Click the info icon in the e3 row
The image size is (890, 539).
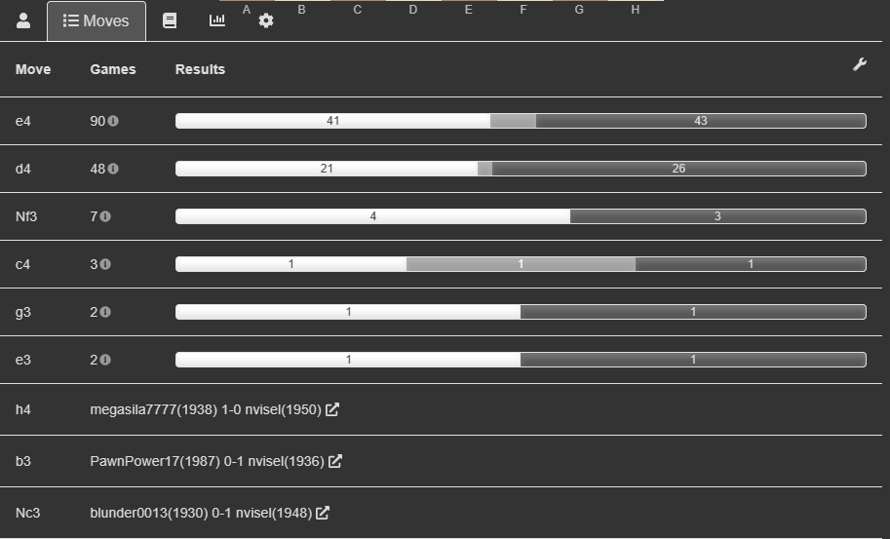pyautogui.click(x=105, y=359)
